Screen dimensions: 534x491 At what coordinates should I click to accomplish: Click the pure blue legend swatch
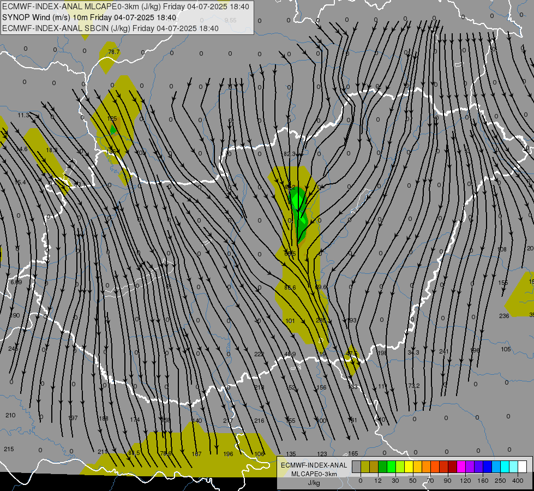[x=487, y=466]
